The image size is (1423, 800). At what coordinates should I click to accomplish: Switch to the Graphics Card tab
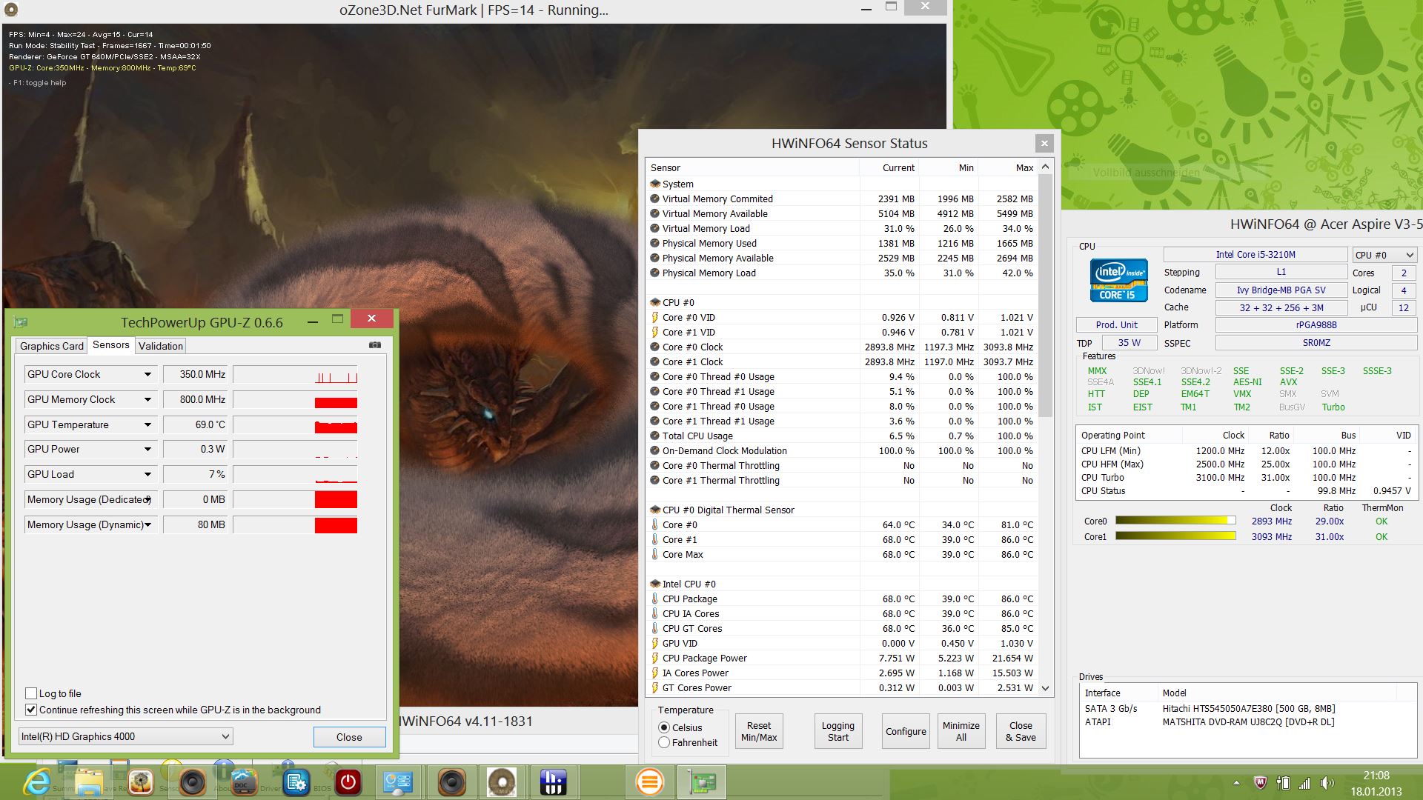point(52,346)
